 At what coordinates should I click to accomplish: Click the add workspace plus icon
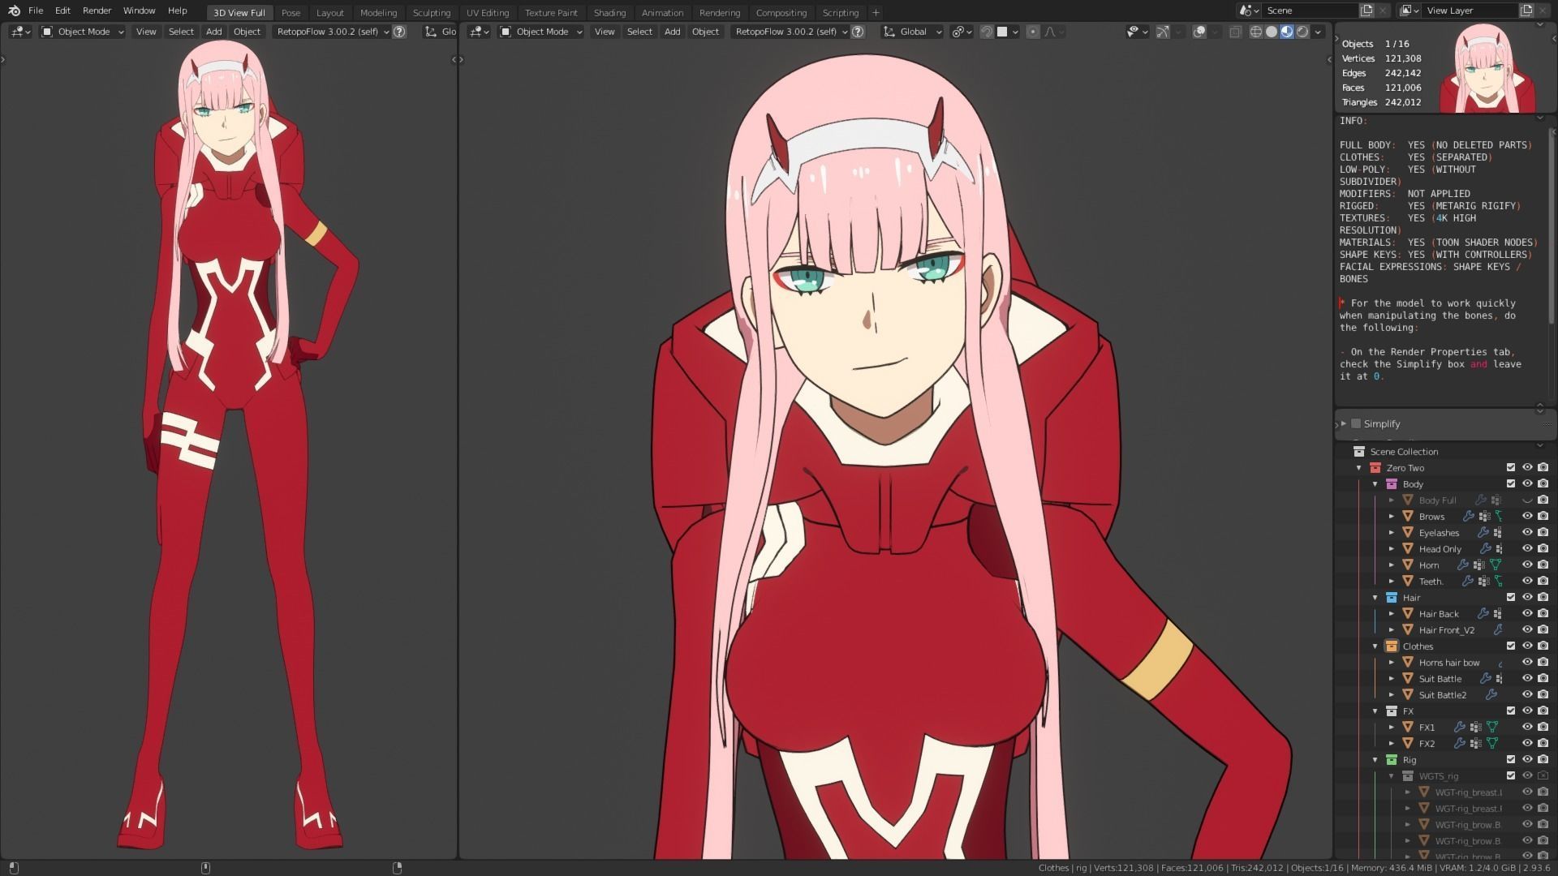(876, 12)
